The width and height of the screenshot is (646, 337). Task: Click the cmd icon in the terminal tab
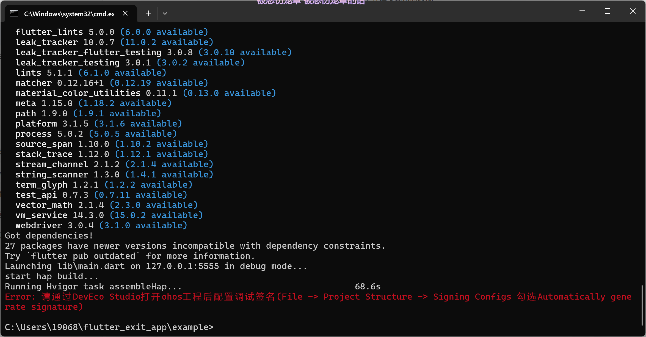pyautogui.click(x=14, y=13)
